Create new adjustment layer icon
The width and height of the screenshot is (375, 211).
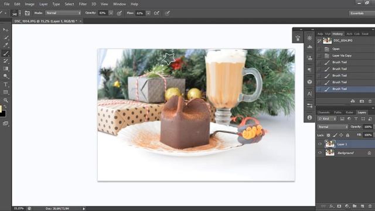point(347,206)
